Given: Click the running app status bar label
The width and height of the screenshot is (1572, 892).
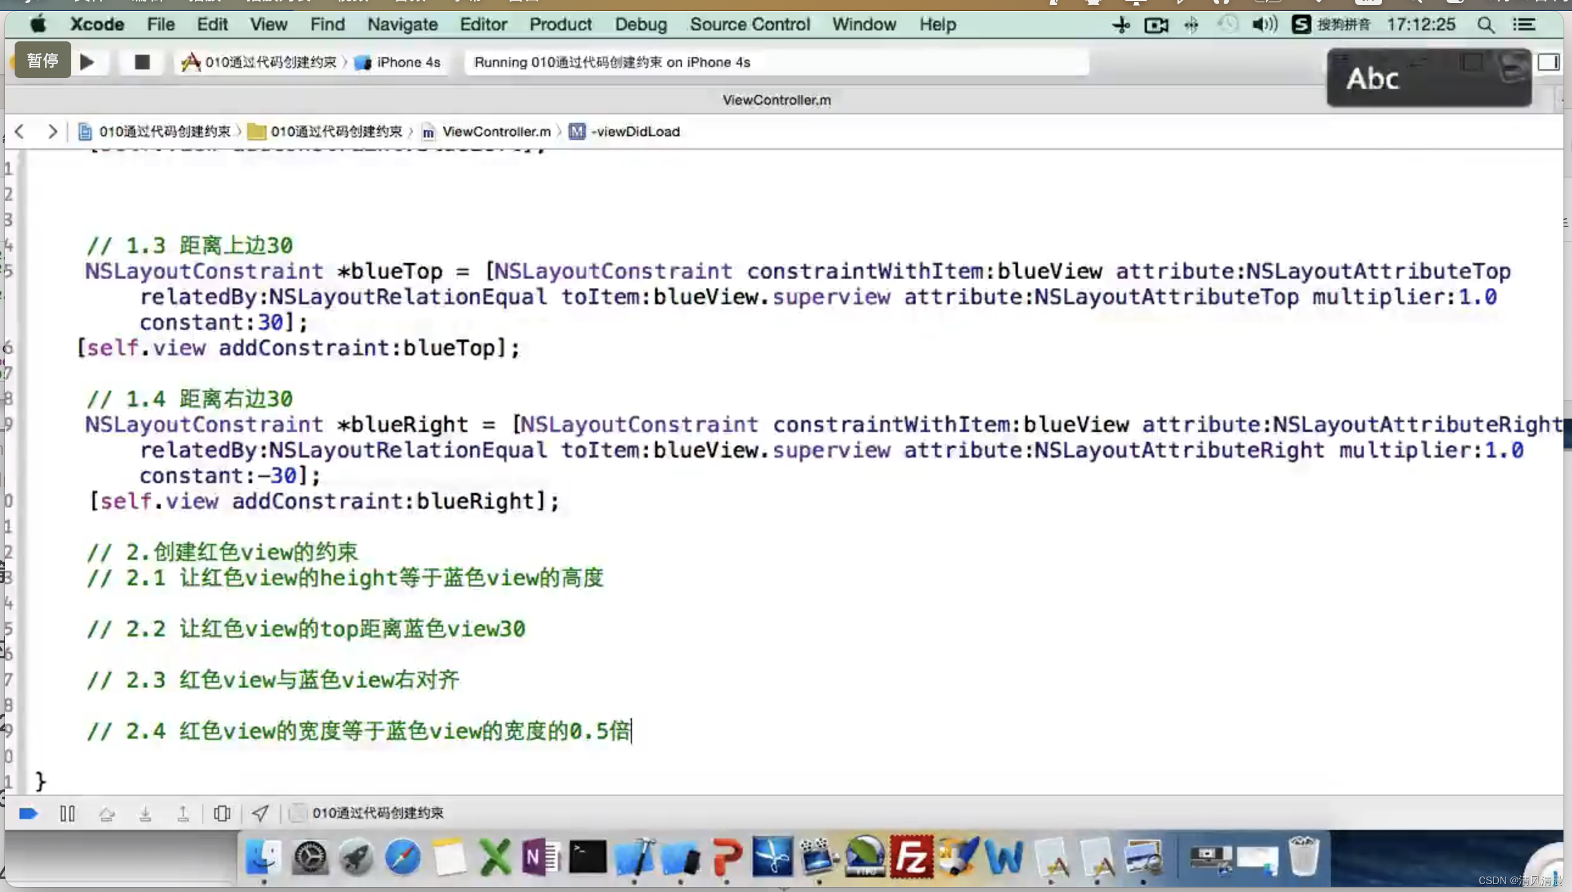Looking at the screenshot, I should 612,61.
